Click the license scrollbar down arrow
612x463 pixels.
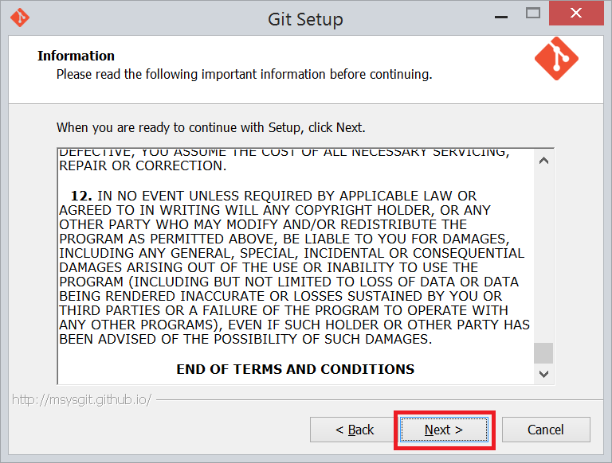544,373
